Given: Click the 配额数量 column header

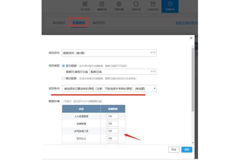Looking at the screenshot, I should pos(113,109).
